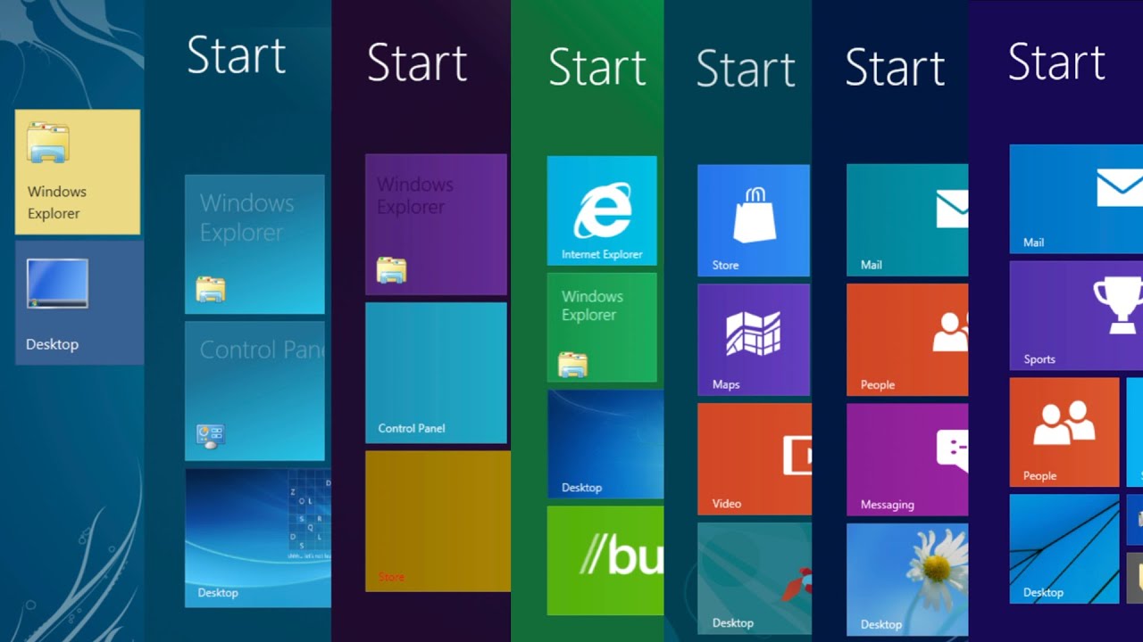Screen dimensions: 1143x642
Task: Select the Start heading above the purple Windows Explorer tile
Action: point(417,62)
